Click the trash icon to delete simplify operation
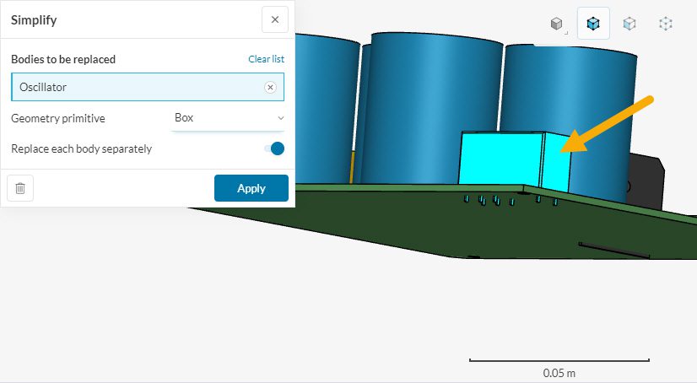 pyautogui.click(x=20, y=188)
